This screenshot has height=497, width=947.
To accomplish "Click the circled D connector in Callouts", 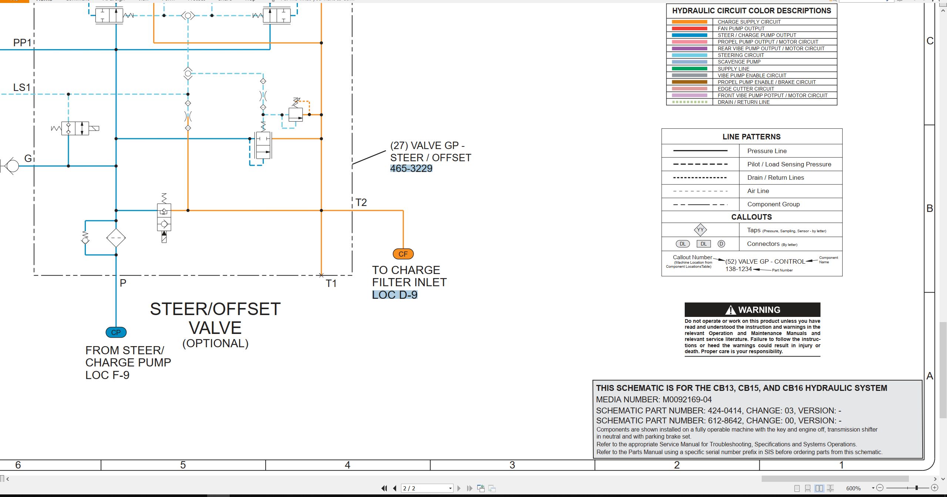I will (x=721, y=244).
